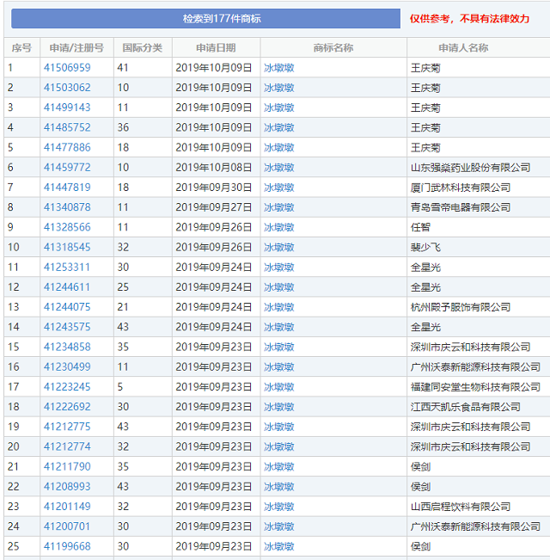Screen dimensions: 550x560
Task: Click application number 41318545
Action: tap(67, 247)
